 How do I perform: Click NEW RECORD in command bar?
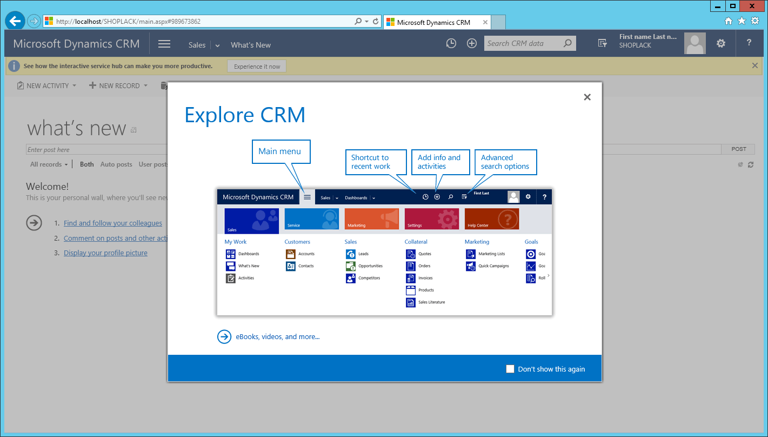point(114,85)
